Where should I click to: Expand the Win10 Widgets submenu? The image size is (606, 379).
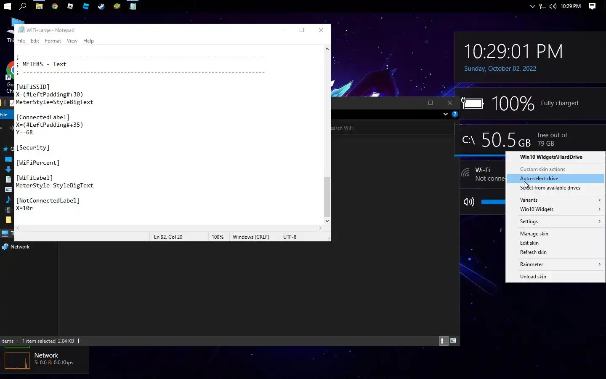point(555,209)
